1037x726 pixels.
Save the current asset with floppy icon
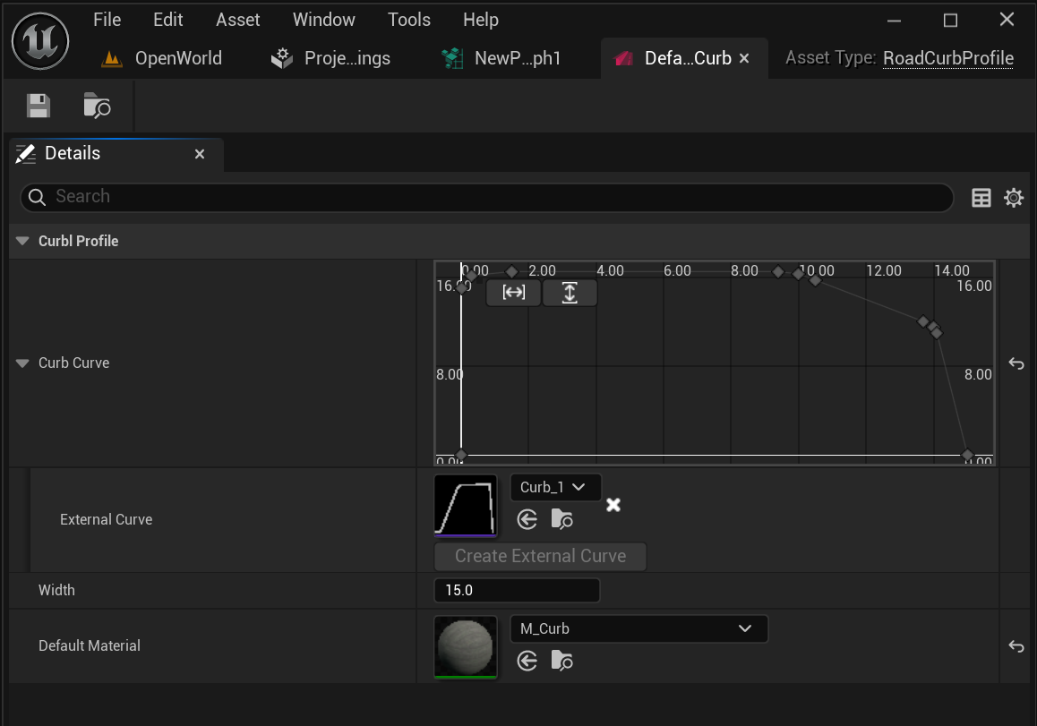coord(39,106)
